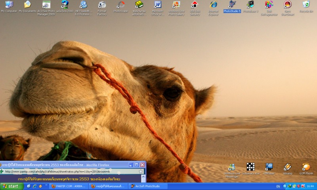The height and width of the screenshot is (190, 317).
Task: Select the USB Disk Security shortcut
Action: coord(195,8)
